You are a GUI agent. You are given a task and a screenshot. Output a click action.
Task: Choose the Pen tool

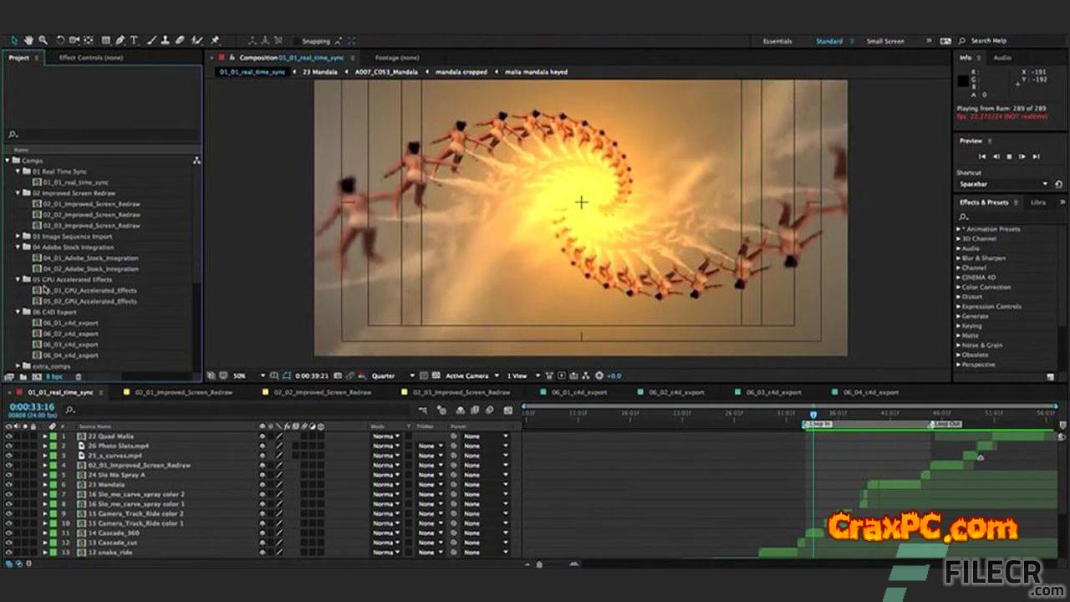[x=120, y=40]
